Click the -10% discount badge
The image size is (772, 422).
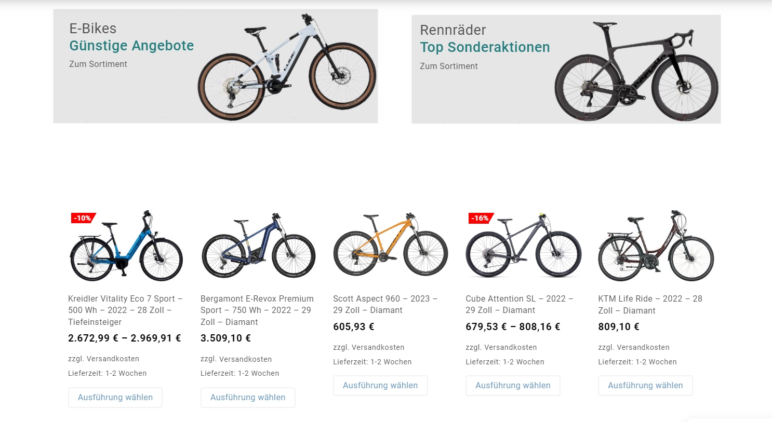tap(83, 218)
